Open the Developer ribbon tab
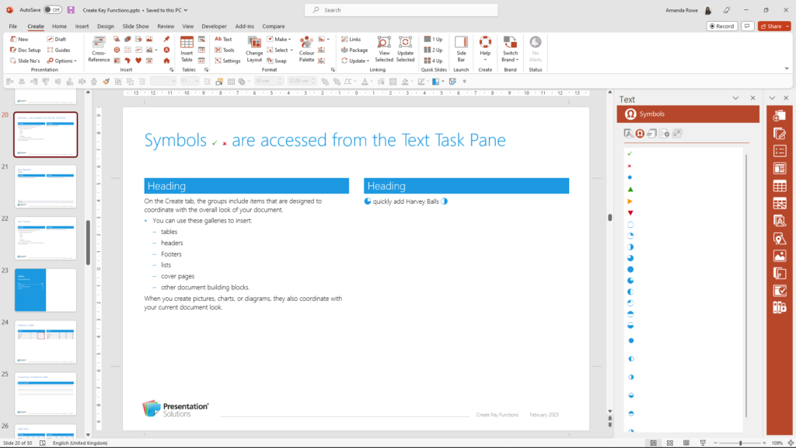Viewport: 796px width, 448px height. coord(214,25)
